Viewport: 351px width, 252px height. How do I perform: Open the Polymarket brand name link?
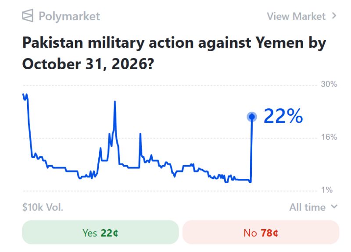(69, 16)
